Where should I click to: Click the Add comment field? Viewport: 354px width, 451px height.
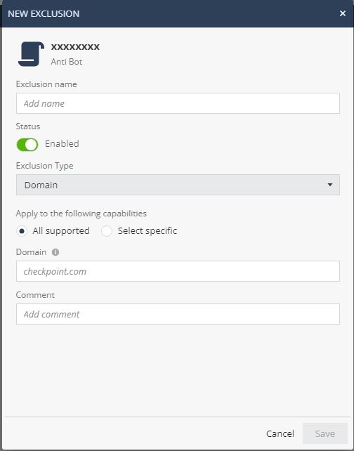click(x=178, y=314)
